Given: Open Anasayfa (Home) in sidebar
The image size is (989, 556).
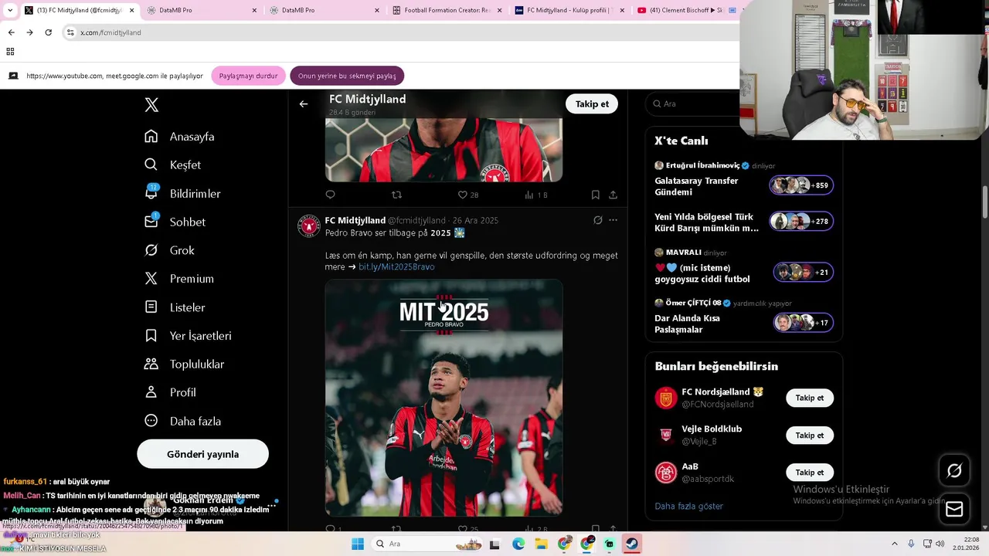Looking at the screenshot, I should [x=179, y=137].
